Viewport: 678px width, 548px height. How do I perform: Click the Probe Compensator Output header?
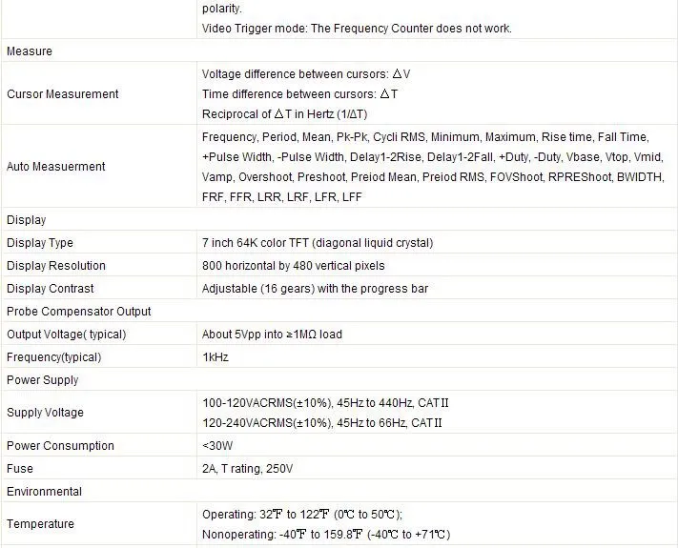(x=79, y=311)
